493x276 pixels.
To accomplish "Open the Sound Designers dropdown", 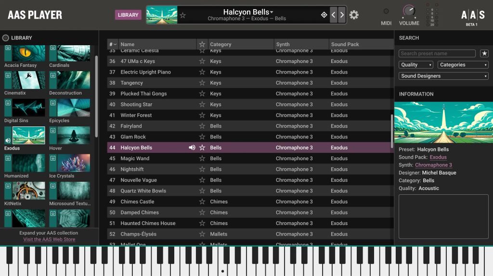I will tap(443, 76).
